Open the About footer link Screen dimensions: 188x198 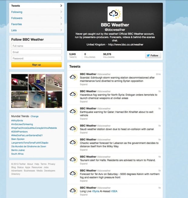(x=30, y=164)
